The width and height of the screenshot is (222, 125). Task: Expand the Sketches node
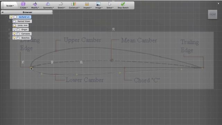[x=9, y=38]
